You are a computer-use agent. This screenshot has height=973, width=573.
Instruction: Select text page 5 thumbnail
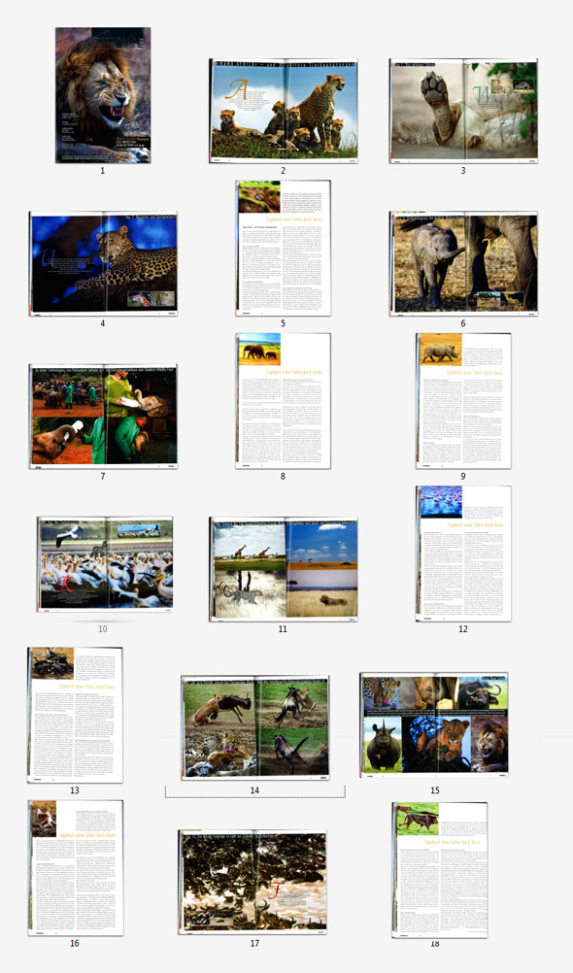click(x=283, y=249)
